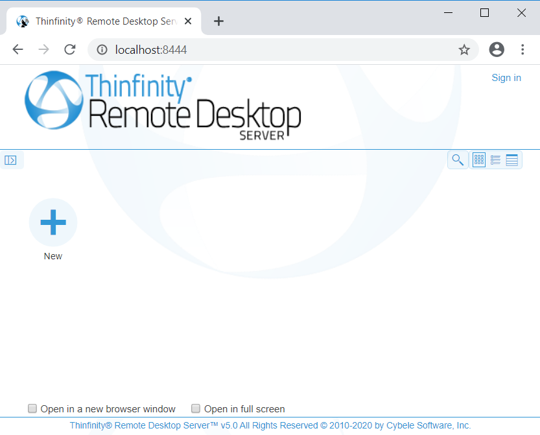Image resolution: width=540 pixels, height=435 pixels.
Task: Click the 'New' label under plus icon
Action: pyautogui.click(x=53, y=256)
